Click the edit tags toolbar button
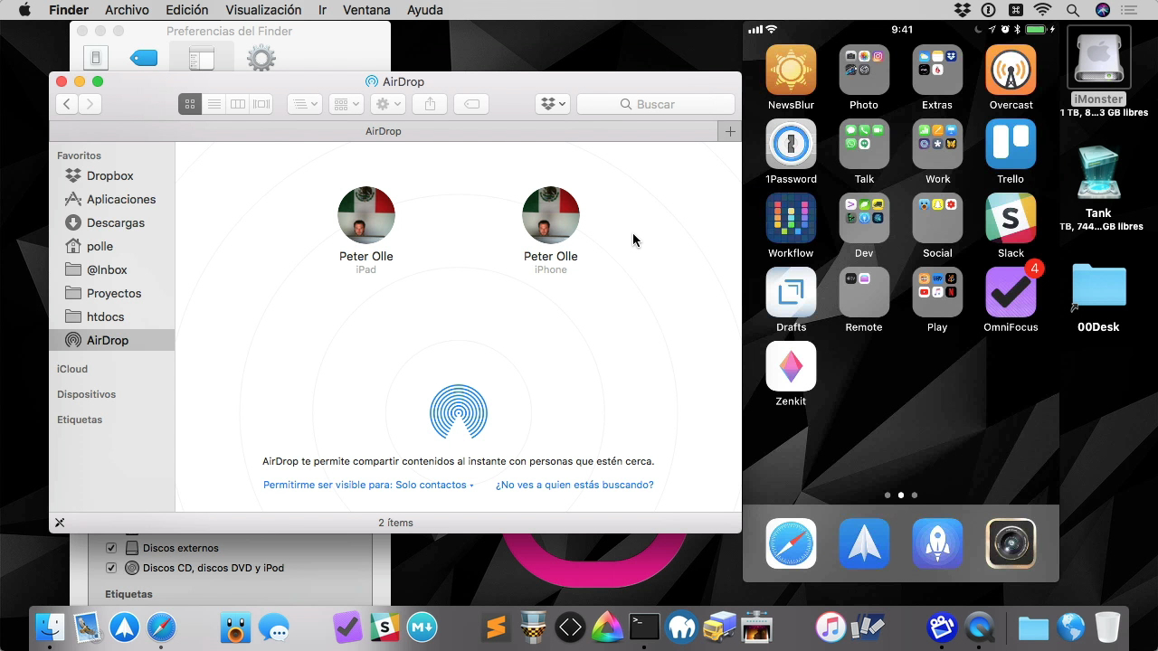Screen dimensions: 1158x651 tap(472, 104)
